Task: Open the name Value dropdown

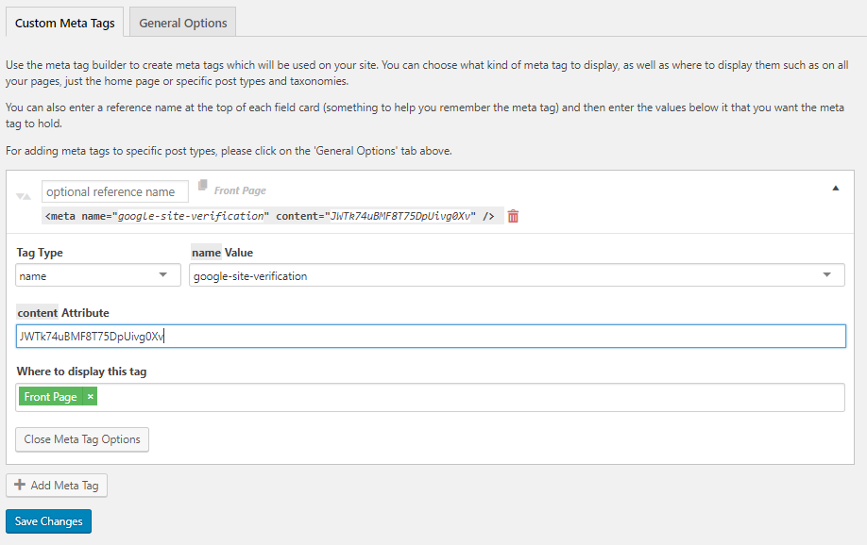Action: pos(517,274)
